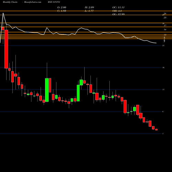
Task: Click the upper scale label '17'
Action: coord(165,25)
